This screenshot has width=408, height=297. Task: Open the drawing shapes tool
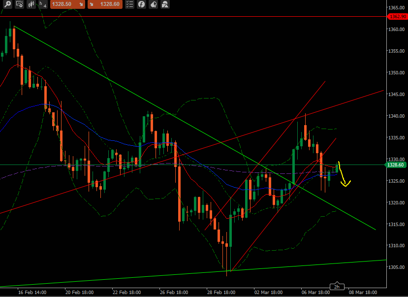[x=165, y=4]
